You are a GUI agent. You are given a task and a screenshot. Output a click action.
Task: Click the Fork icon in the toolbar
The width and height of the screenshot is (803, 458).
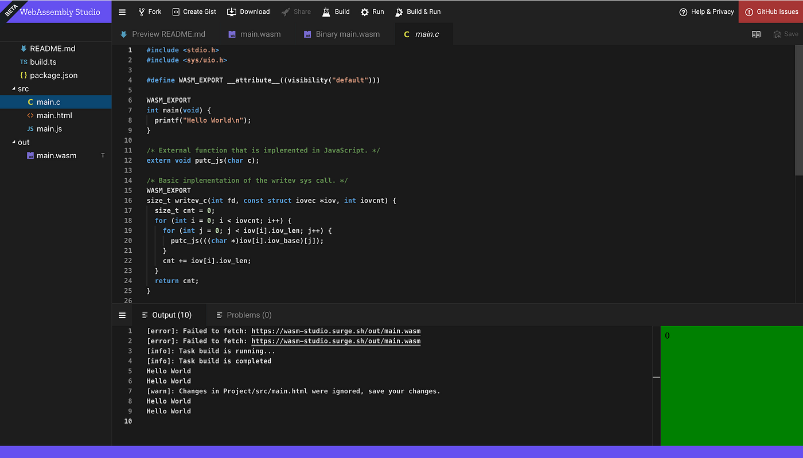(x=142, y=11)
